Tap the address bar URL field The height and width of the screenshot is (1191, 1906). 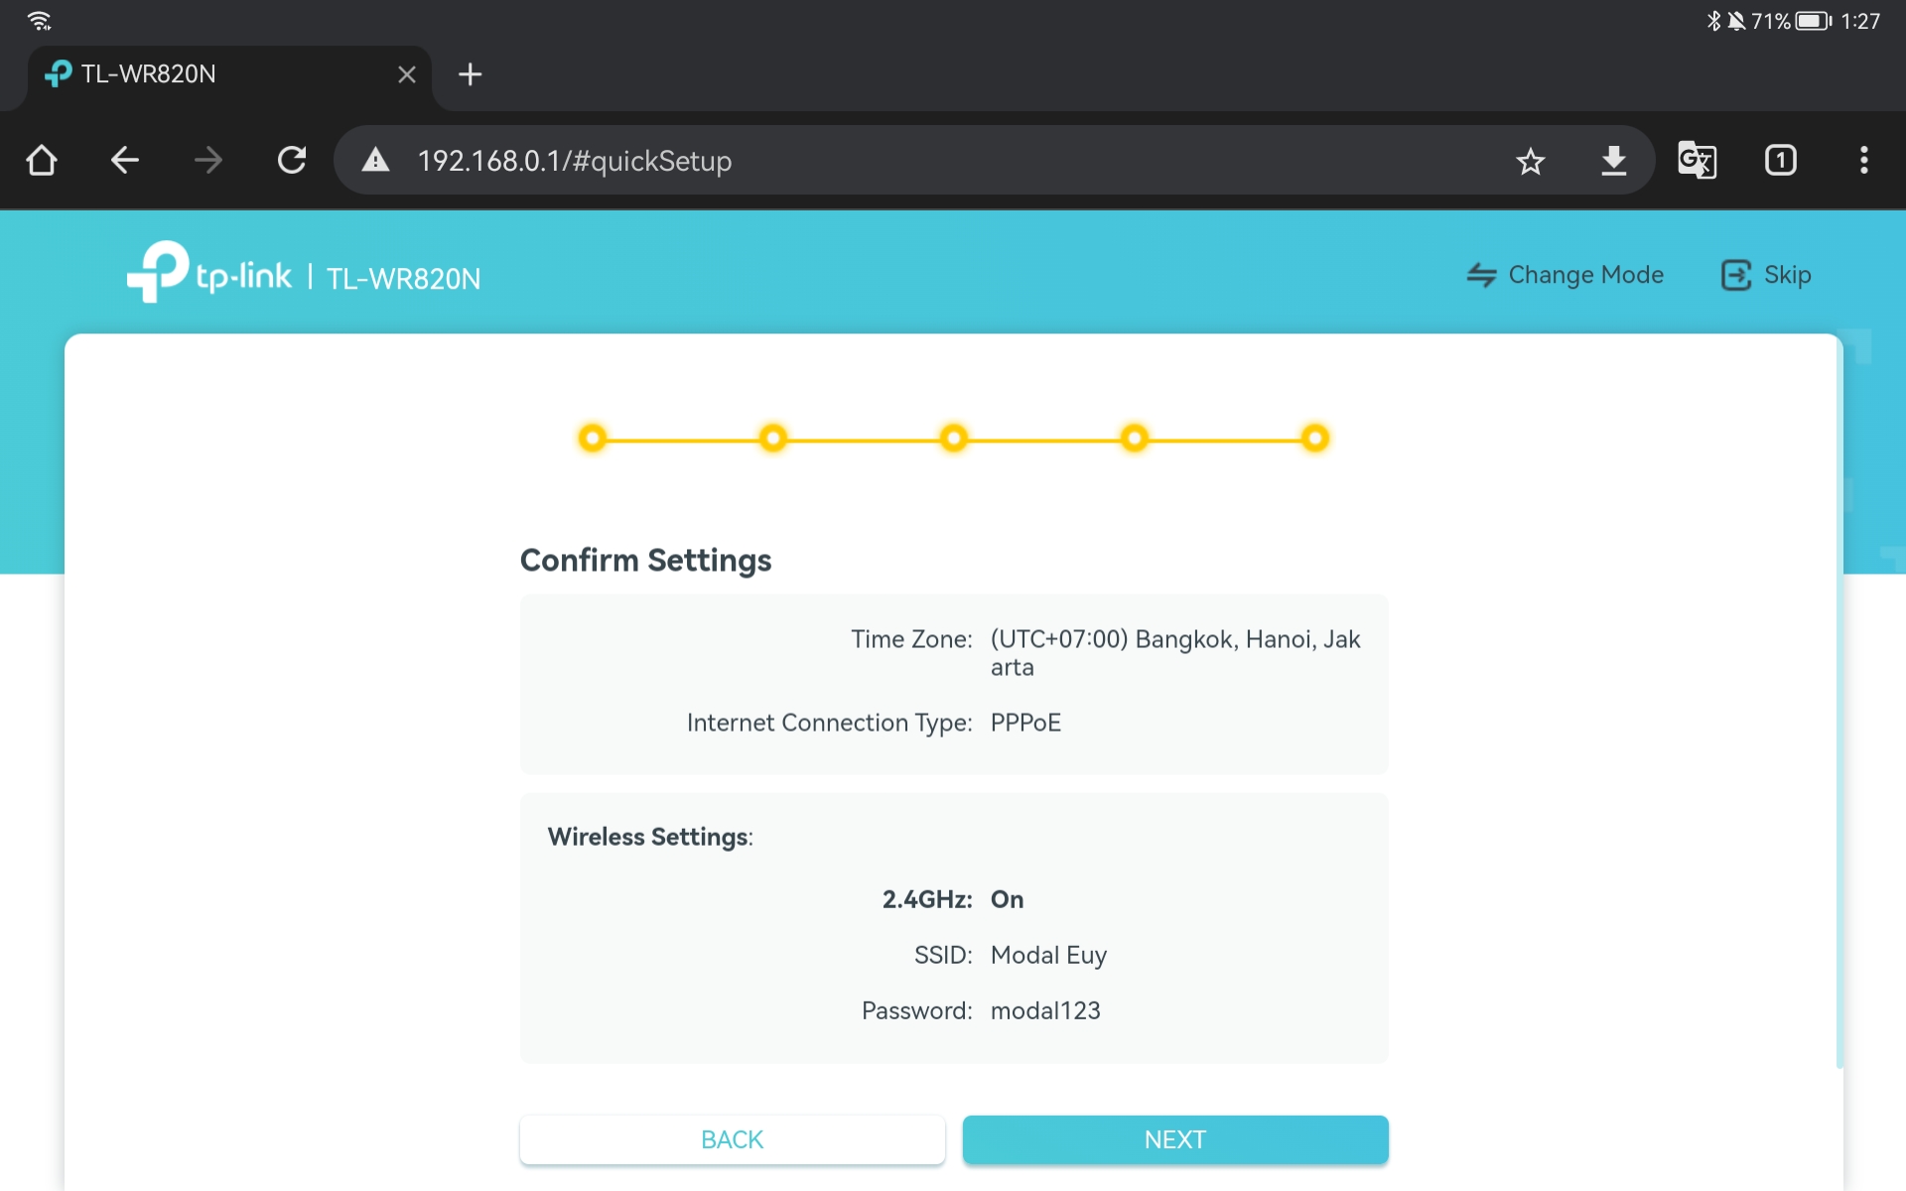click(x=893, y=161)
